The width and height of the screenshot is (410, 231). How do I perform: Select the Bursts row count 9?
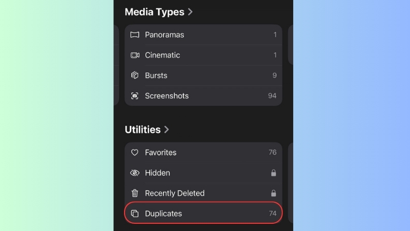tap(274, 75)
